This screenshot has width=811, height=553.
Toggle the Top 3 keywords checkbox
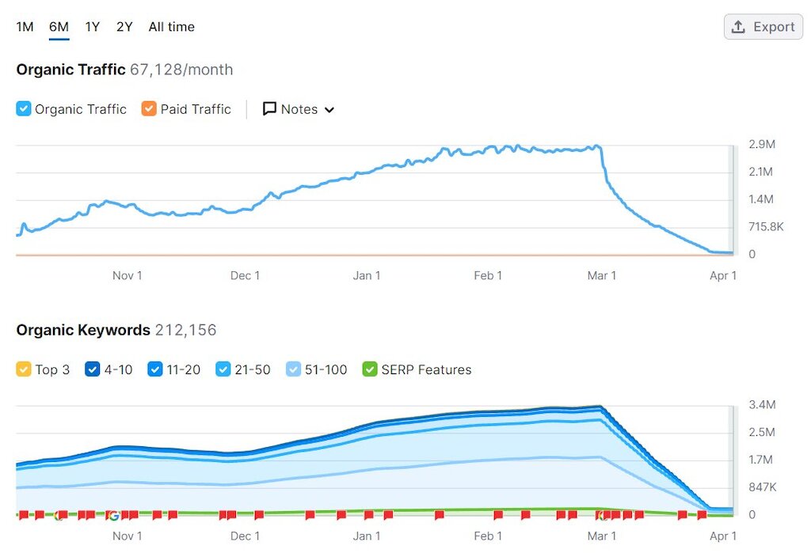click(24, 369)
